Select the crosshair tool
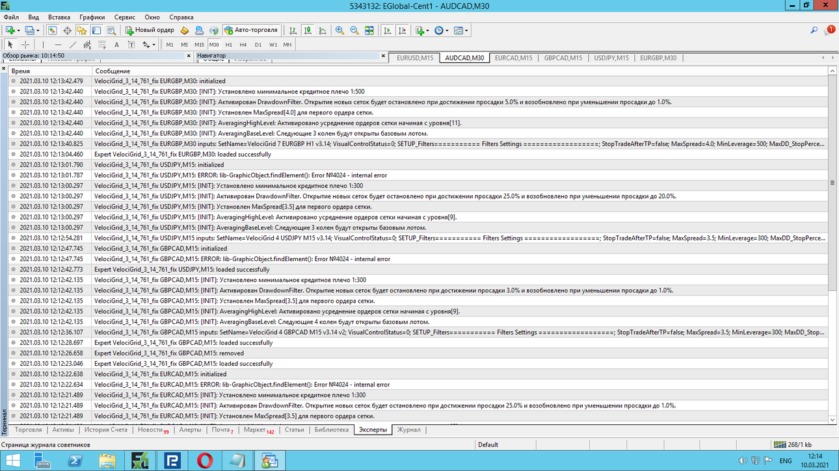Image resolution: width=839 pixels, height=471 pixels. point(25,45)
